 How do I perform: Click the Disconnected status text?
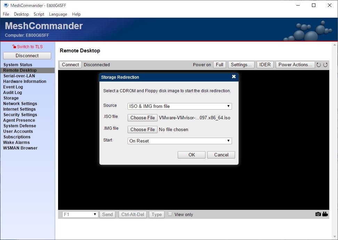point(97,65)
